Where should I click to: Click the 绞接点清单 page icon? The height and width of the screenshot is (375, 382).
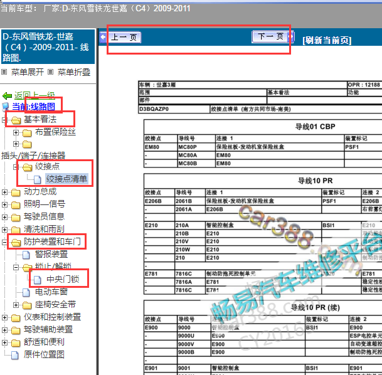[x=37, y=179]
